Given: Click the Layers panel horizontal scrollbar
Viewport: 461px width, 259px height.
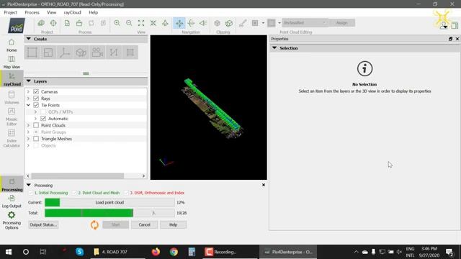Looking at the screenshot, I should 77,176.
